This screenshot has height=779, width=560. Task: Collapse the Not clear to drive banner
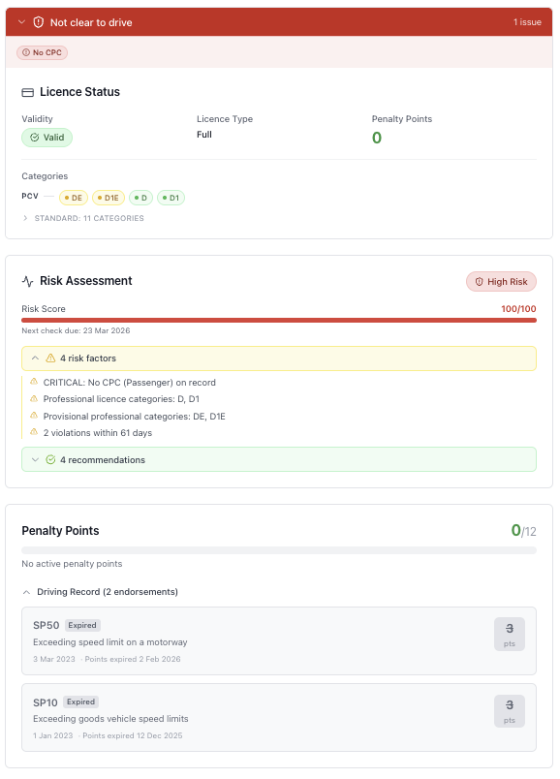coord(23,21)
